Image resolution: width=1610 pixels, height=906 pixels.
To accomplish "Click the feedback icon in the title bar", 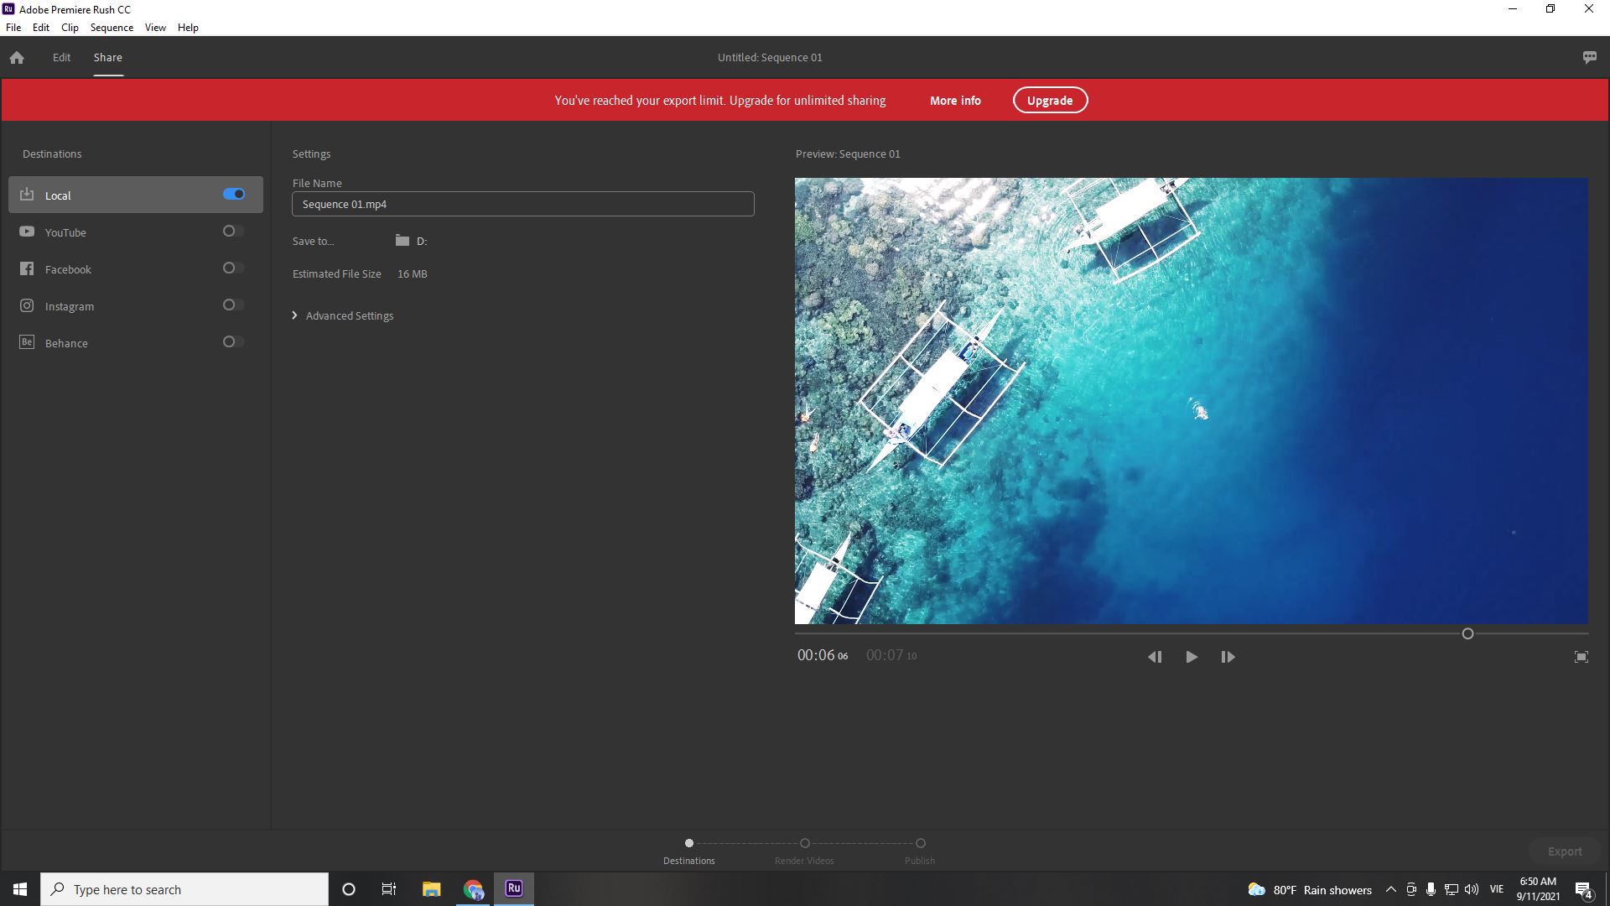I will pos(1589,57).
